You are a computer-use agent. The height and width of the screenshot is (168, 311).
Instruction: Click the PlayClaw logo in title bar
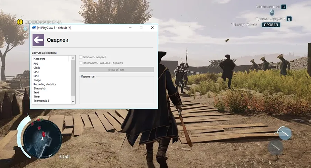tap(34, 28)
